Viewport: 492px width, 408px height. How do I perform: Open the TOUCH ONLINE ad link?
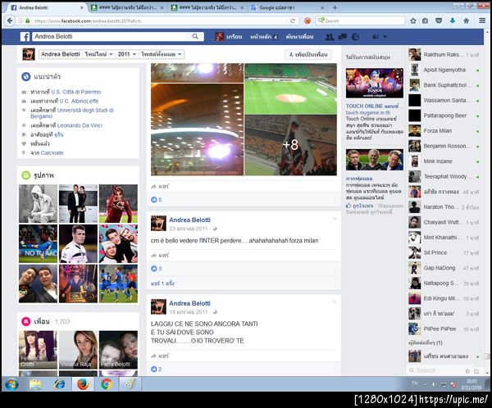click(372, 106)
